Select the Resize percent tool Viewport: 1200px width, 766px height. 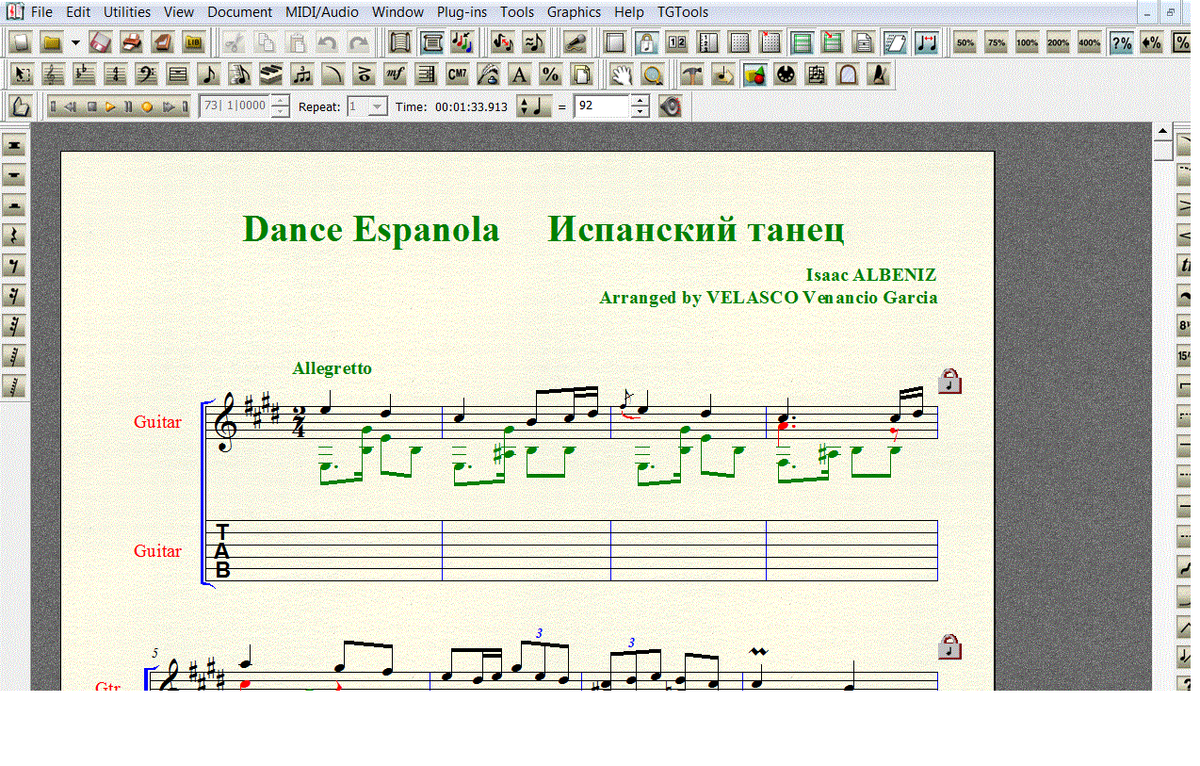(550, 75)
